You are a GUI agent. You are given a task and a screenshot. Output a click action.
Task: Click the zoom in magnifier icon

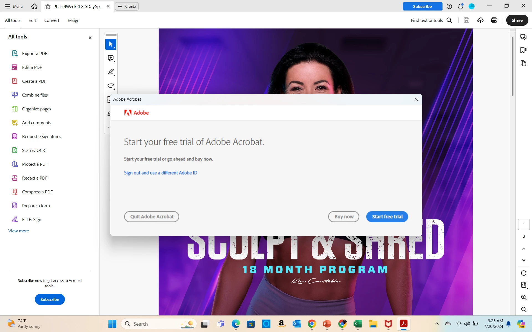click(x=523, y=297)
